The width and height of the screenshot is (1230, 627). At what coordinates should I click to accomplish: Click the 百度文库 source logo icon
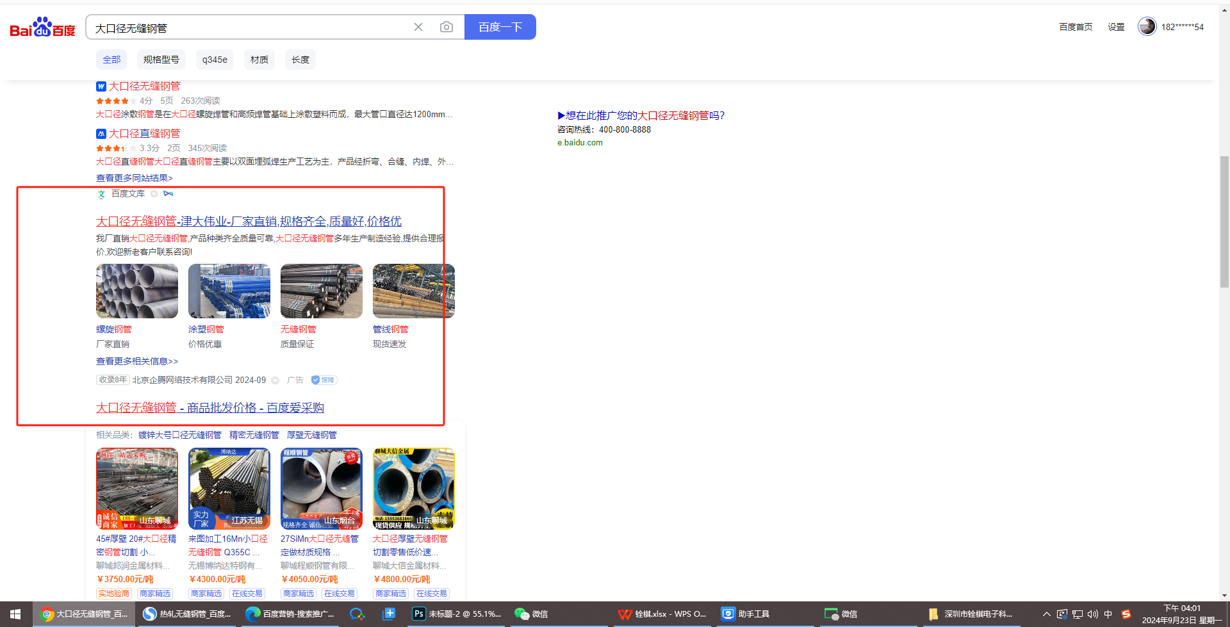101,194
